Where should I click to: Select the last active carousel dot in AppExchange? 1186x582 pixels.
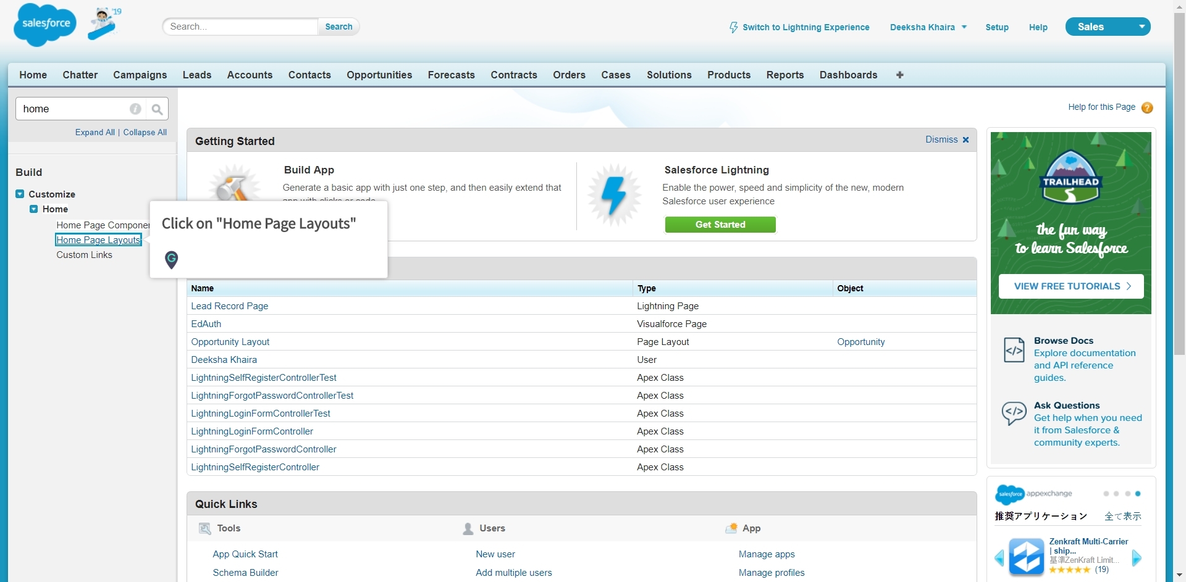(x=1137, y=494)
